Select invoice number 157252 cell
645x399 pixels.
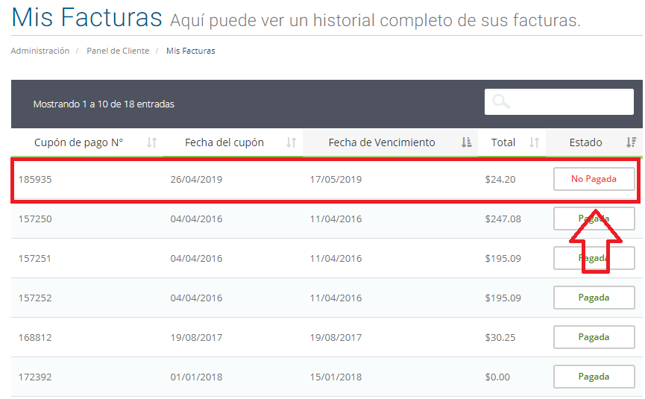pyautogui.click(x=35, y=298)
